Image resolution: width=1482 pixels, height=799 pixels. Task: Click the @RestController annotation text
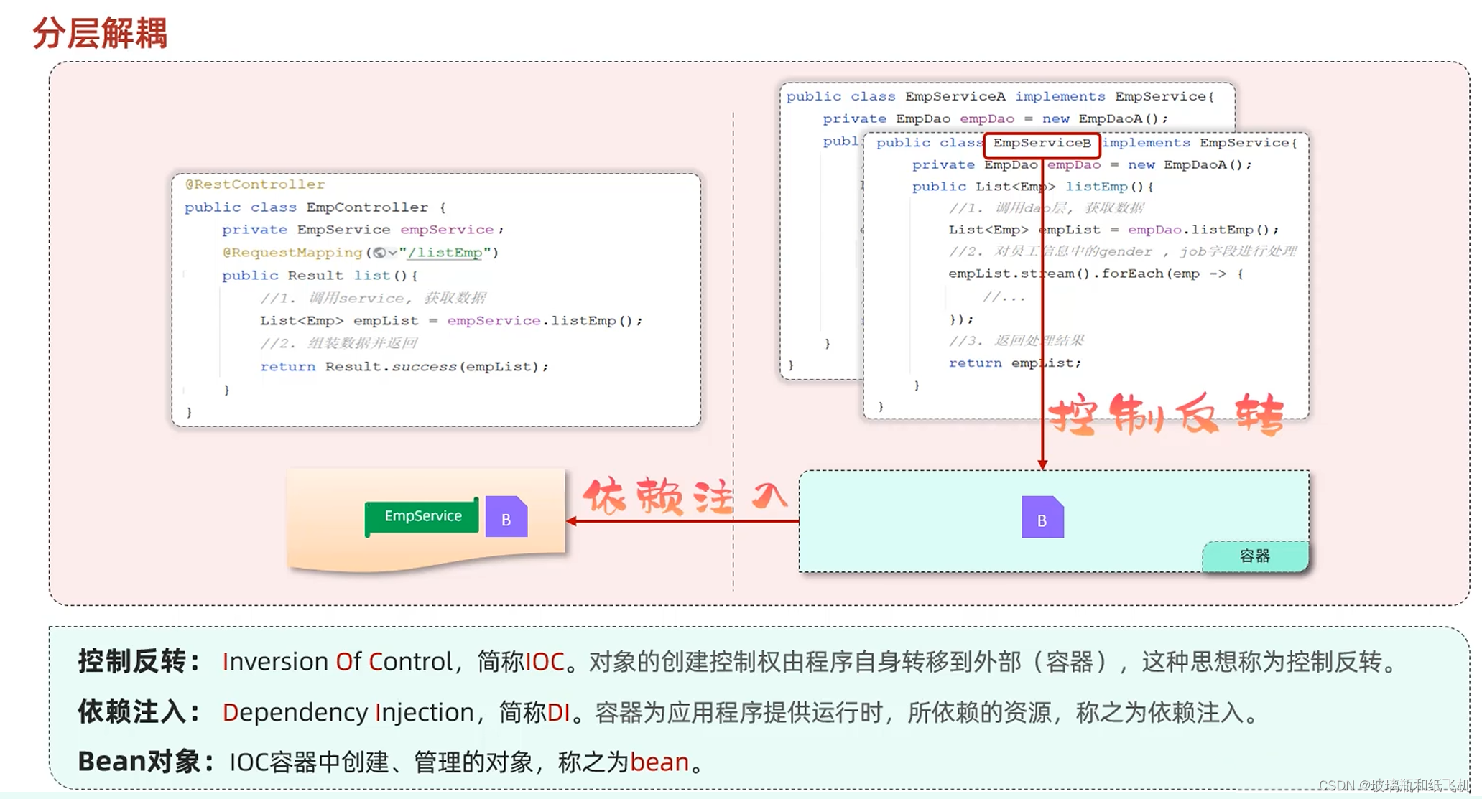(255, 184)
